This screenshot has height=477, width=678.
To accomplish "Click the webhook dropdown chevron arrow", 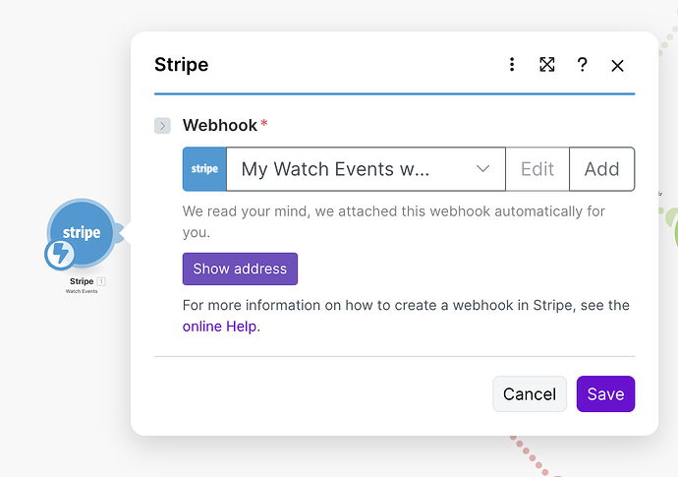I will (483, 169).
